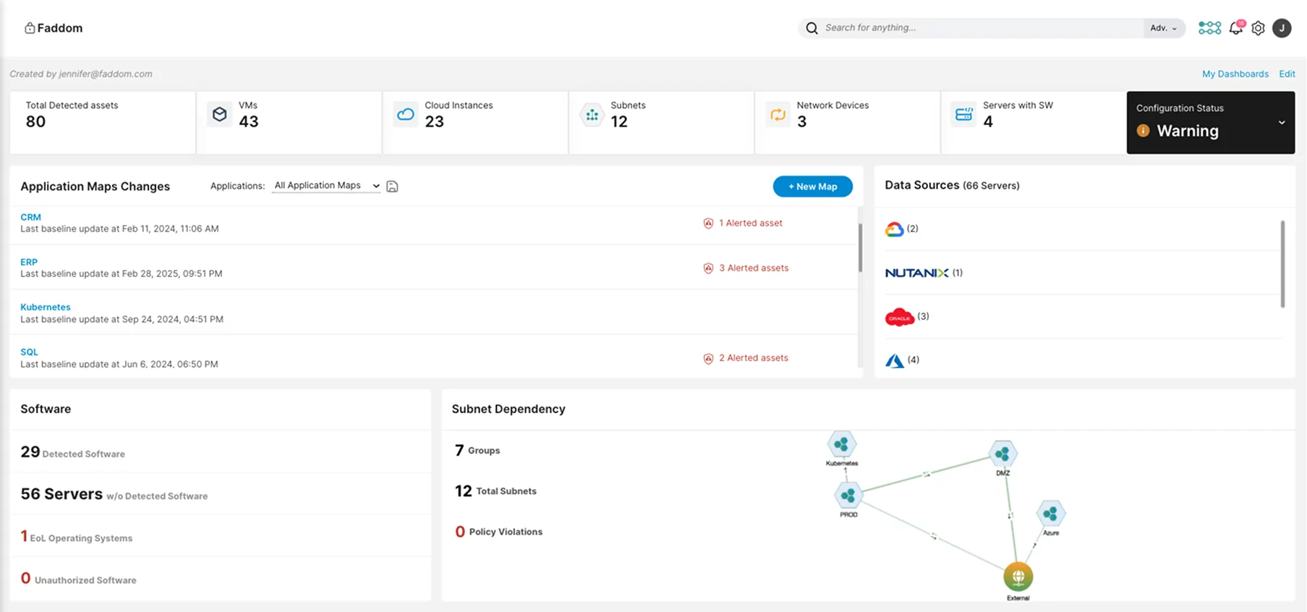Click 29 Detected Software row
Image resolution: width=1307 pixels, height=612 pixels.
220,452
